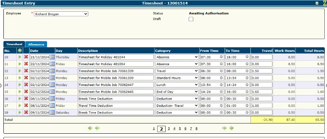Open the Category dropdown for row 16 Deduction
327x139 pixels.
click(177, 99)
